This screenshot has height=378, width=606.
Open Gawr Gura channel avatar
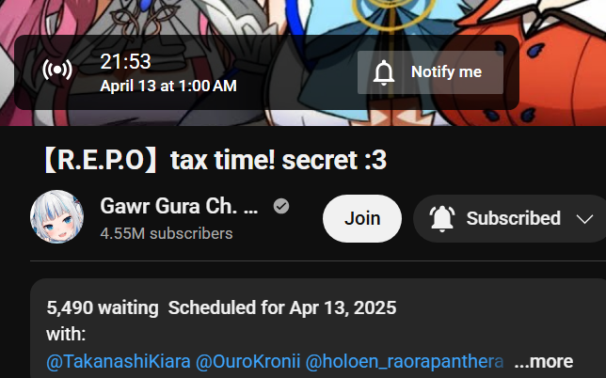[x=57, y=216]
